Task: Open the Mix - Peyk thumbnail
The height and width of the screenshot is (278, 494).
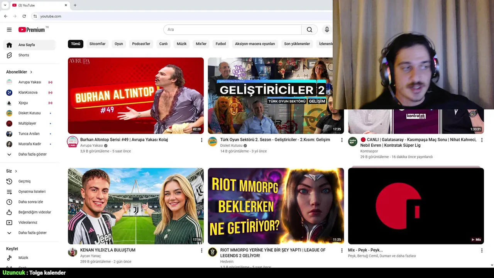Action: pos(416,206)
